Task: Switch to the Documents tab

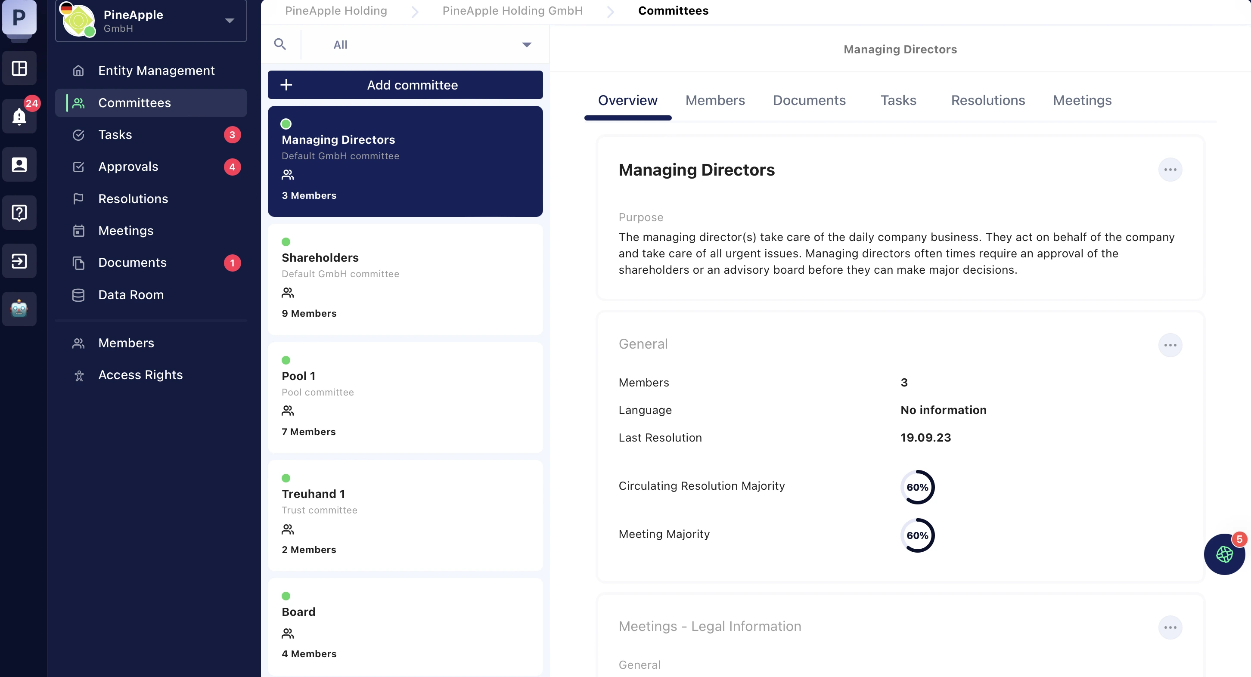Action: (x=809, y=100)
